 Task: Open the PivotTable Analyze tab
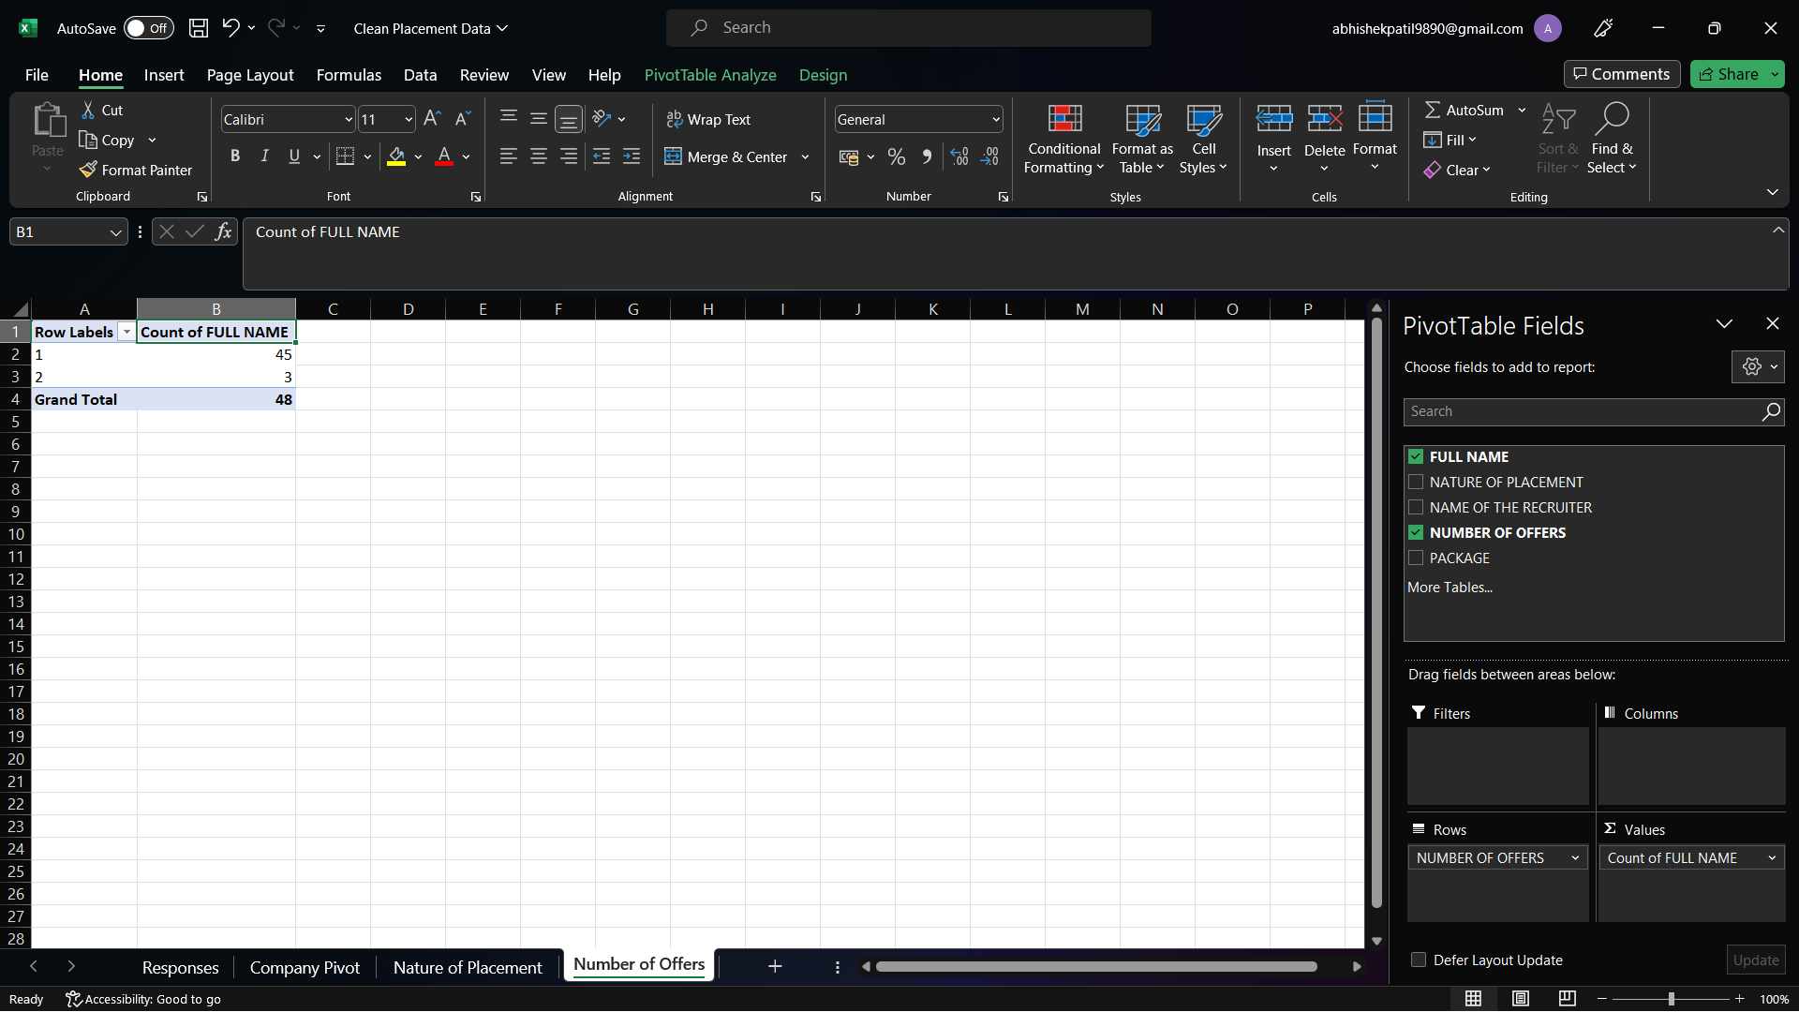click(x=709, y=75)
